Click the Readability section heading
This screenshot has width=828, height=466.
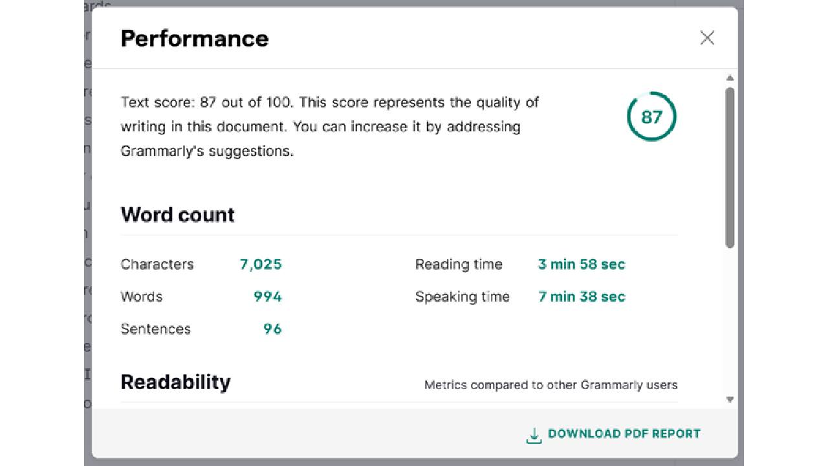click(175, 382)
